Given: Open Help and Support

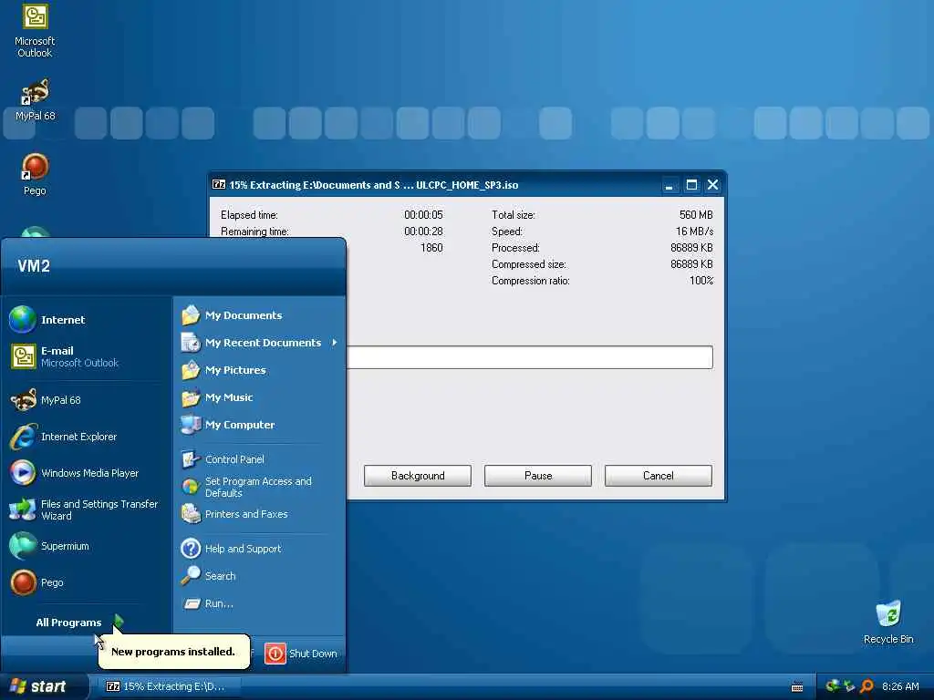Looking at the screenshot, I should click(x=259, y=549).
